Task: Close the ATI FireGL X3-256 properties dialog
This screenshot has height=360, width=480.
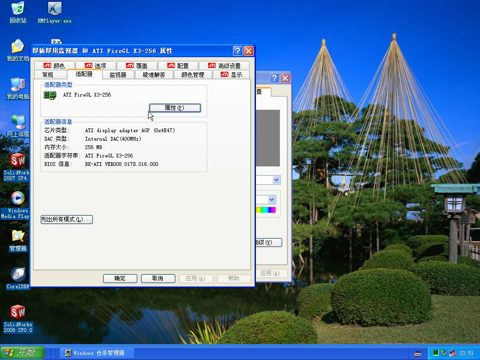Action: [248, 51]
